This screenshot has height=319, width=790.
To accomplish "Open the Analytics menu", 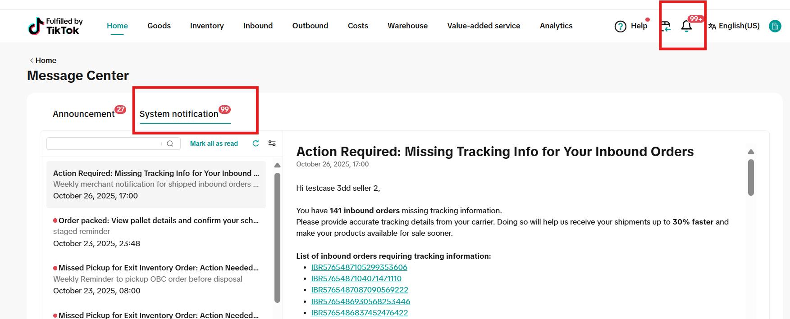I will point(556,26).
